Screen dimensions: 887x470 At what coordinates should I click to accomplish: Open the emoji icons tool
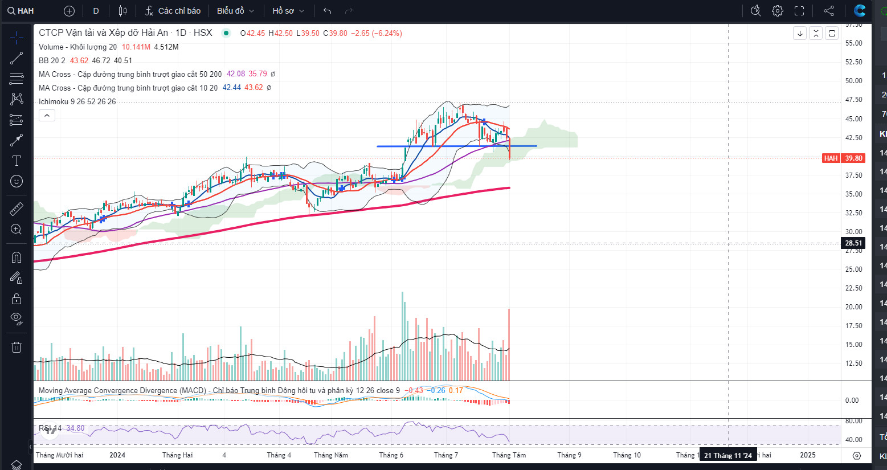click(x=17, y=181)
